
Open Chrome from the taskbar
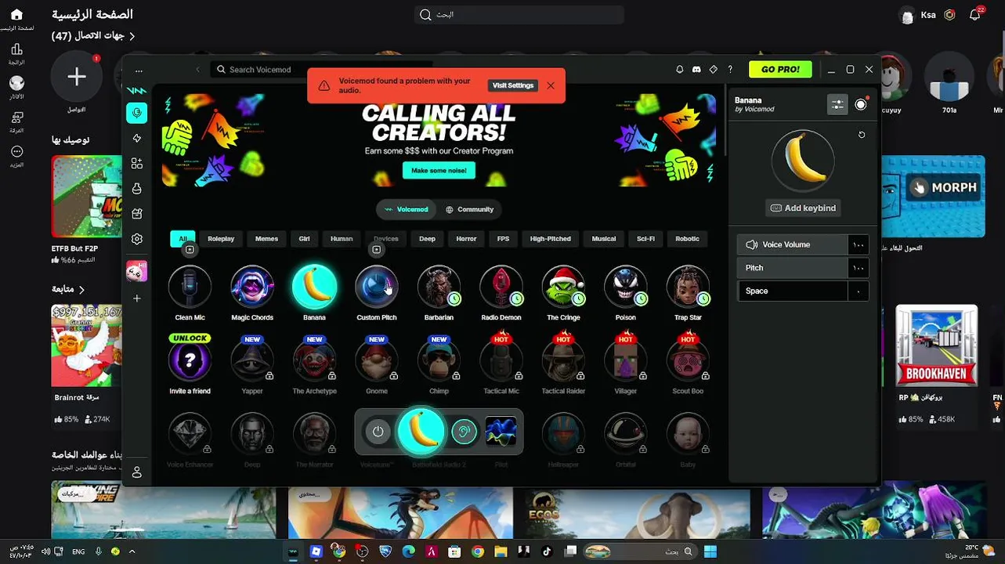[478, 551]
